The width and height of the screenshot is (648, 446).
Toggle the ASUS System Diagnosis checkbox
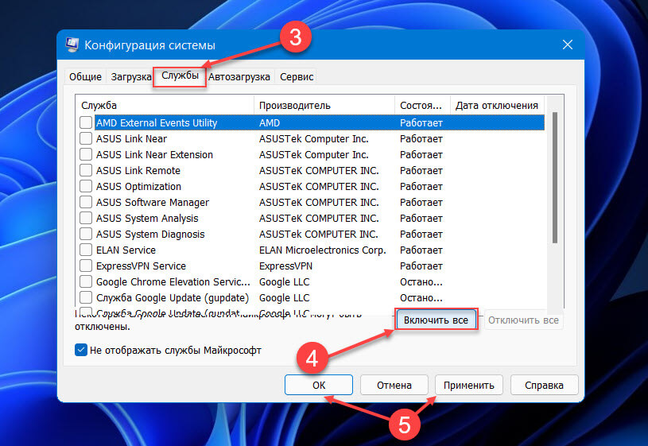86,234
